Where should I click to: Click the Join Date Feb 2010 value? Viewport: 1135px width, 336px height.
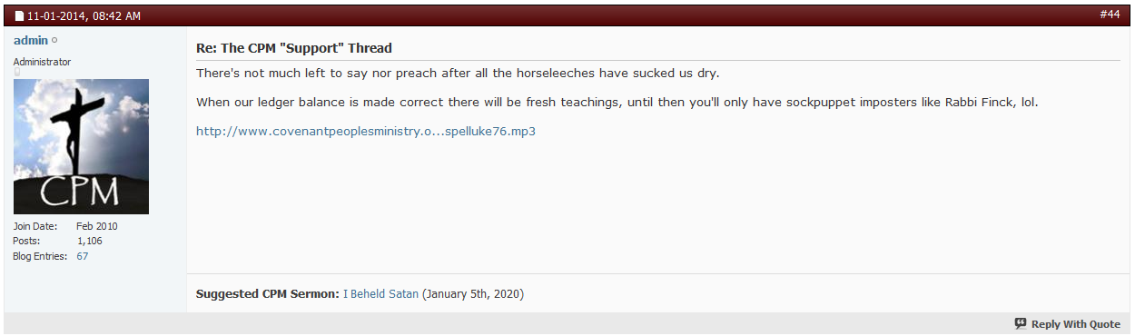pyautogui.click(x=97, y=226)
